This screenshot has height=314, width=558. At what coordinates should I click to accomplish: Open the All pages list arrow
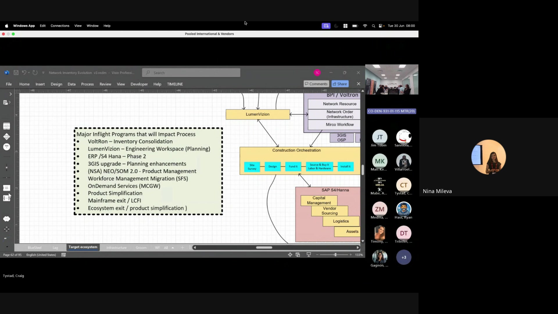click(x=173, y=248)
